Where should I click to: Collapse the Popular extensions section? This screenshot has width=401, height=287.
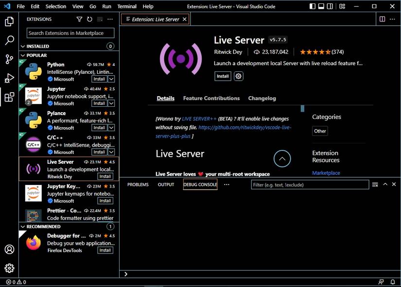click(23, 55)
